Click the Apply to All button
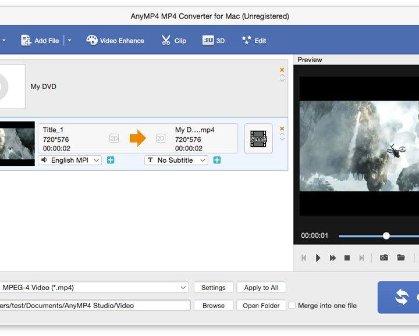Screen dimensions: 419x336 point(261,287)
